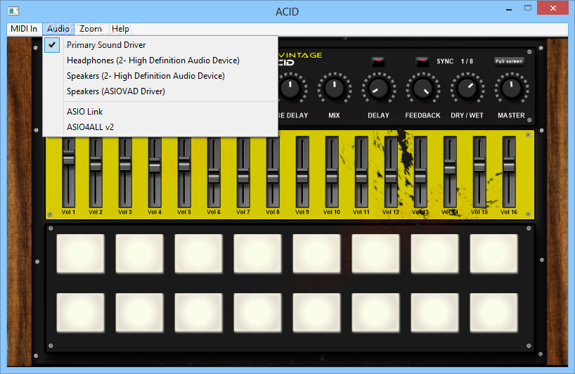The image size is (575, 374).
Task: Trigger the third drum pad, top row
Action: click(199, 254)
